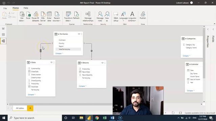Open more options for d-Territories table
Image resolution: width=216 pixels, height=121 pixels.
pyautogui.click(x=82, y=34)
